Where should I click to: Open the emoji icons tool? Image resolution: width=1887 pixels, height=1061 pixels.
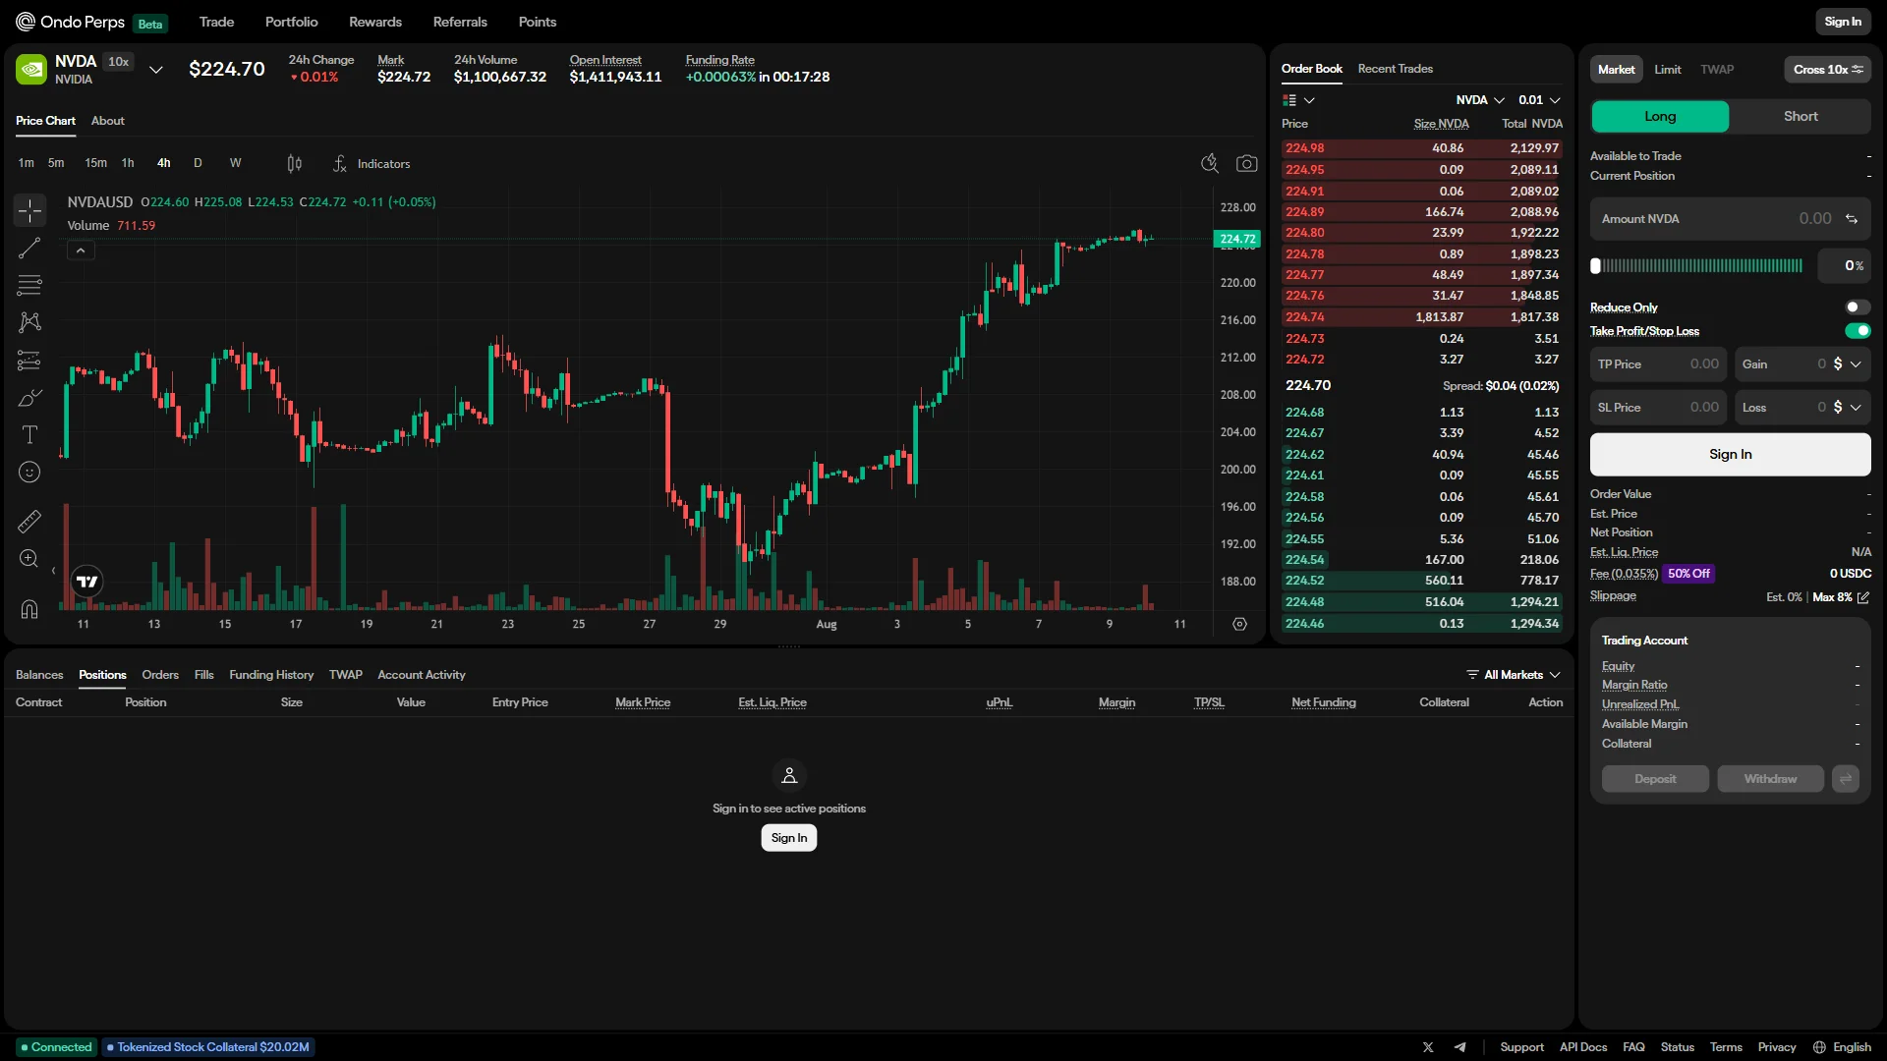point(29,473)
